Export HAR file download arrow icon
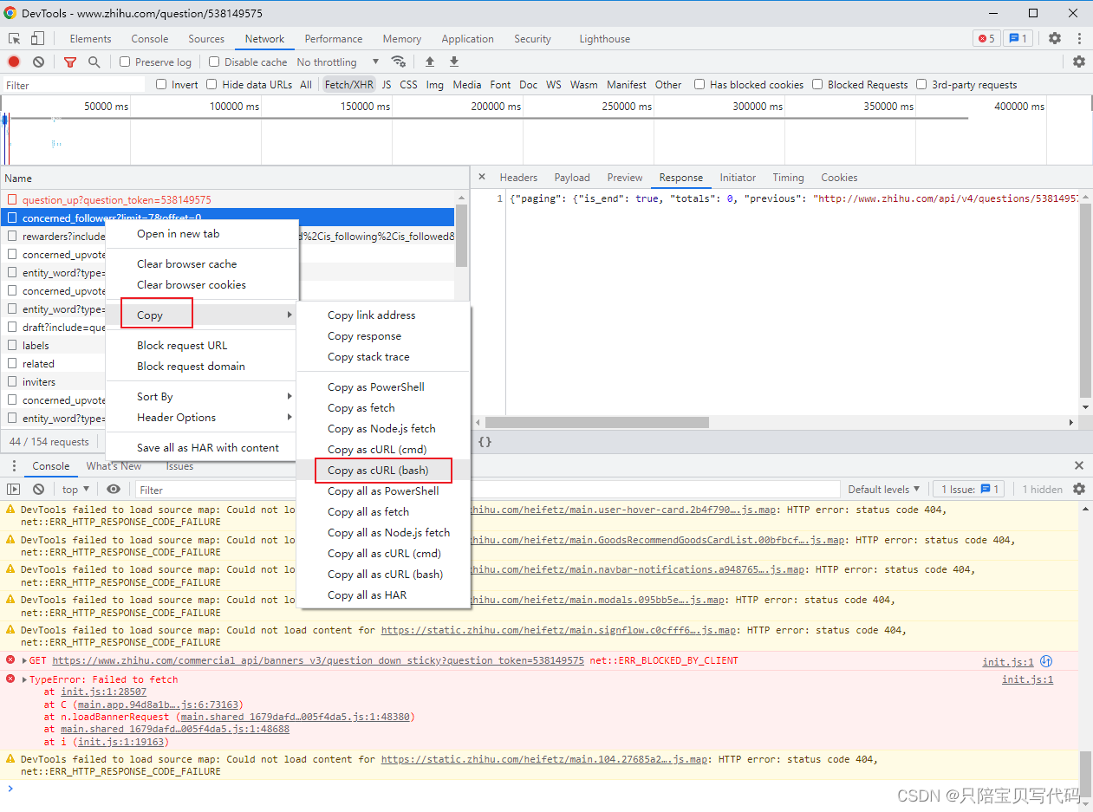 pos(454,62)
